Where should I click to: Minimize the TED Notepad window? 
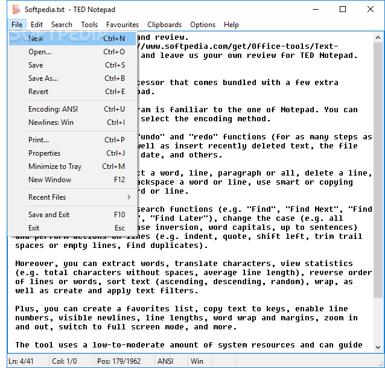[316, 10]
